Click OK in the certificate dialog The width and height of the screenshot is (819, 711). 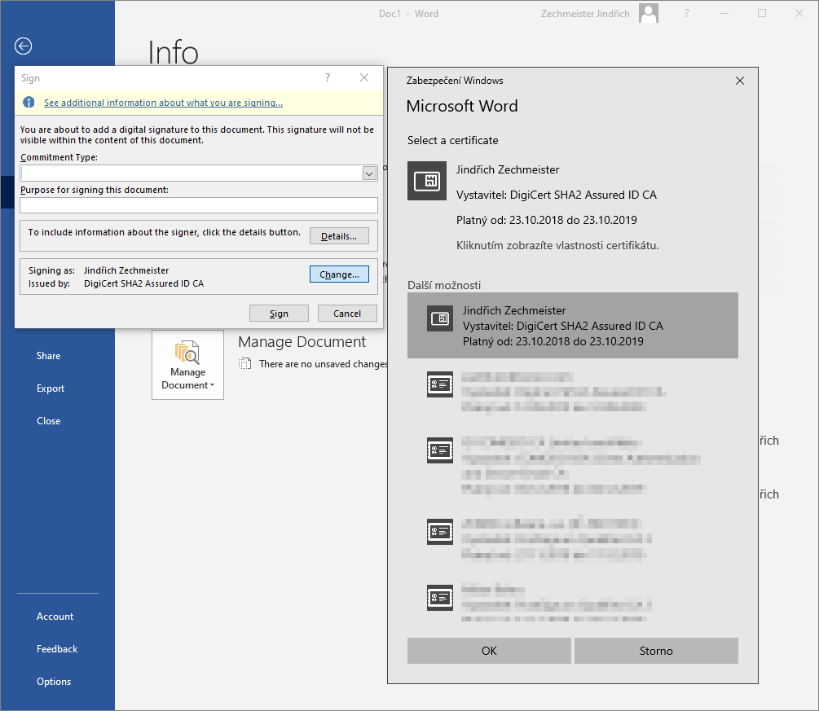tap(489, 651)
